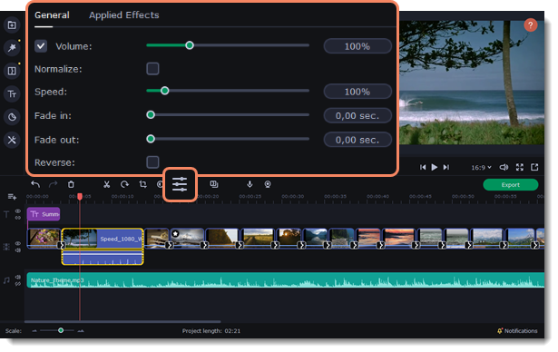Click the red playhead marker
558x352 pixels.
80,197
